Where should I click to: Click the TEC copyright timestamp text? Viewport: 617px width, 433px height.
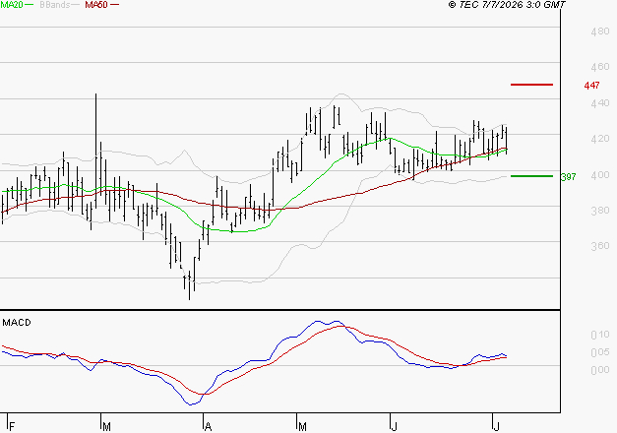[507, 5]
